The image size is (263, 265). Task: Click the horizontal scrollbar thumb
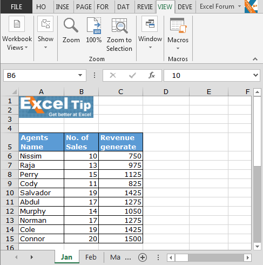(x=181, y=257)
